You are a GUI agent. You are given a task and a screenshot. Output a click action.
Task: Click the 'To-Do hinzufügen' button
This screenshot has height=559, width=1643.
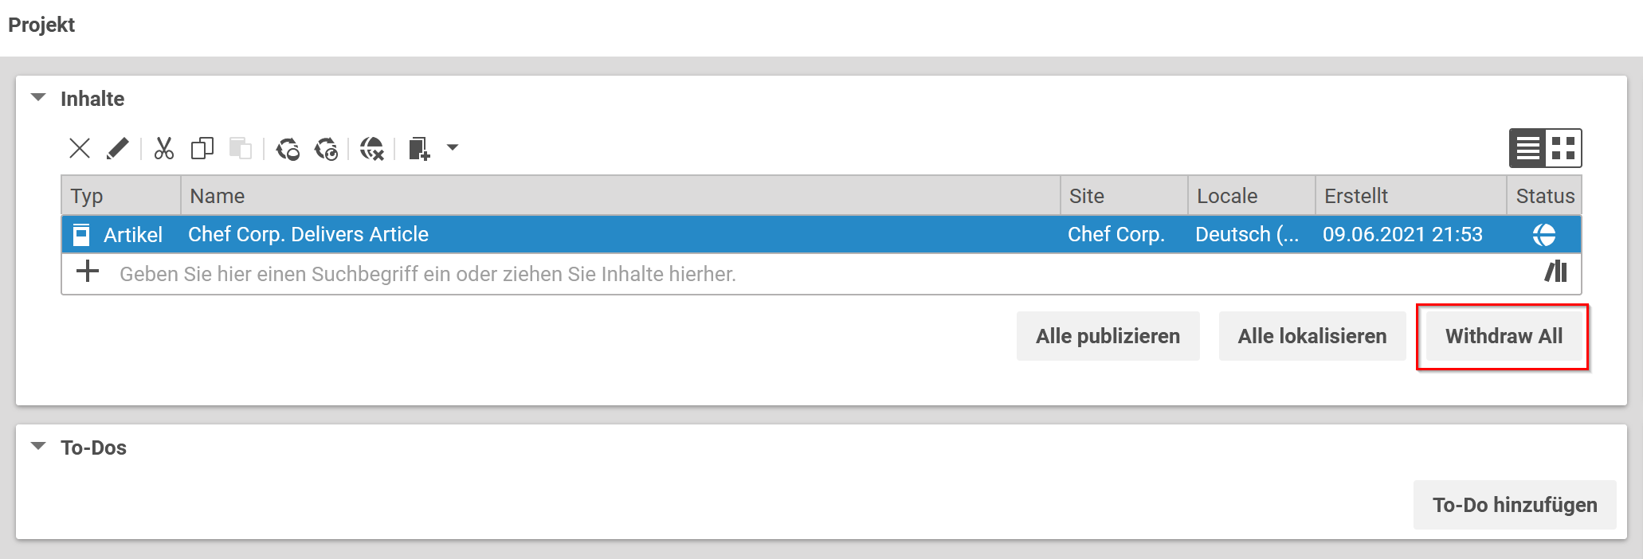[1514, 504]
